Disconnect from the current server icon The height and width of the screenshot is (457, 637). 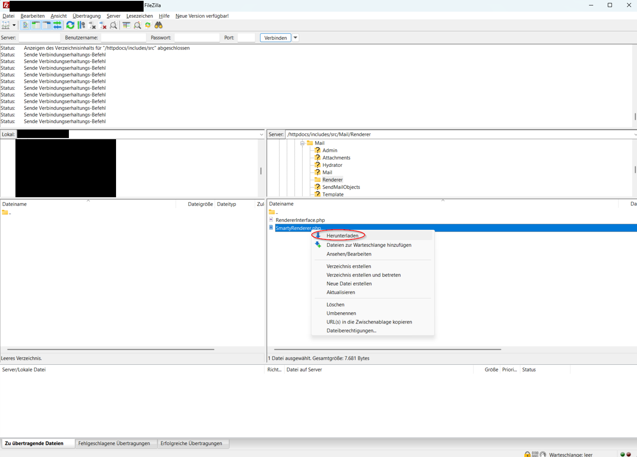click(x=103, y=25)
